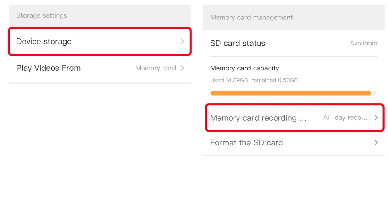Click the Available status text
388x200 pixels.
pyautogui.click(x=363, y=43)
